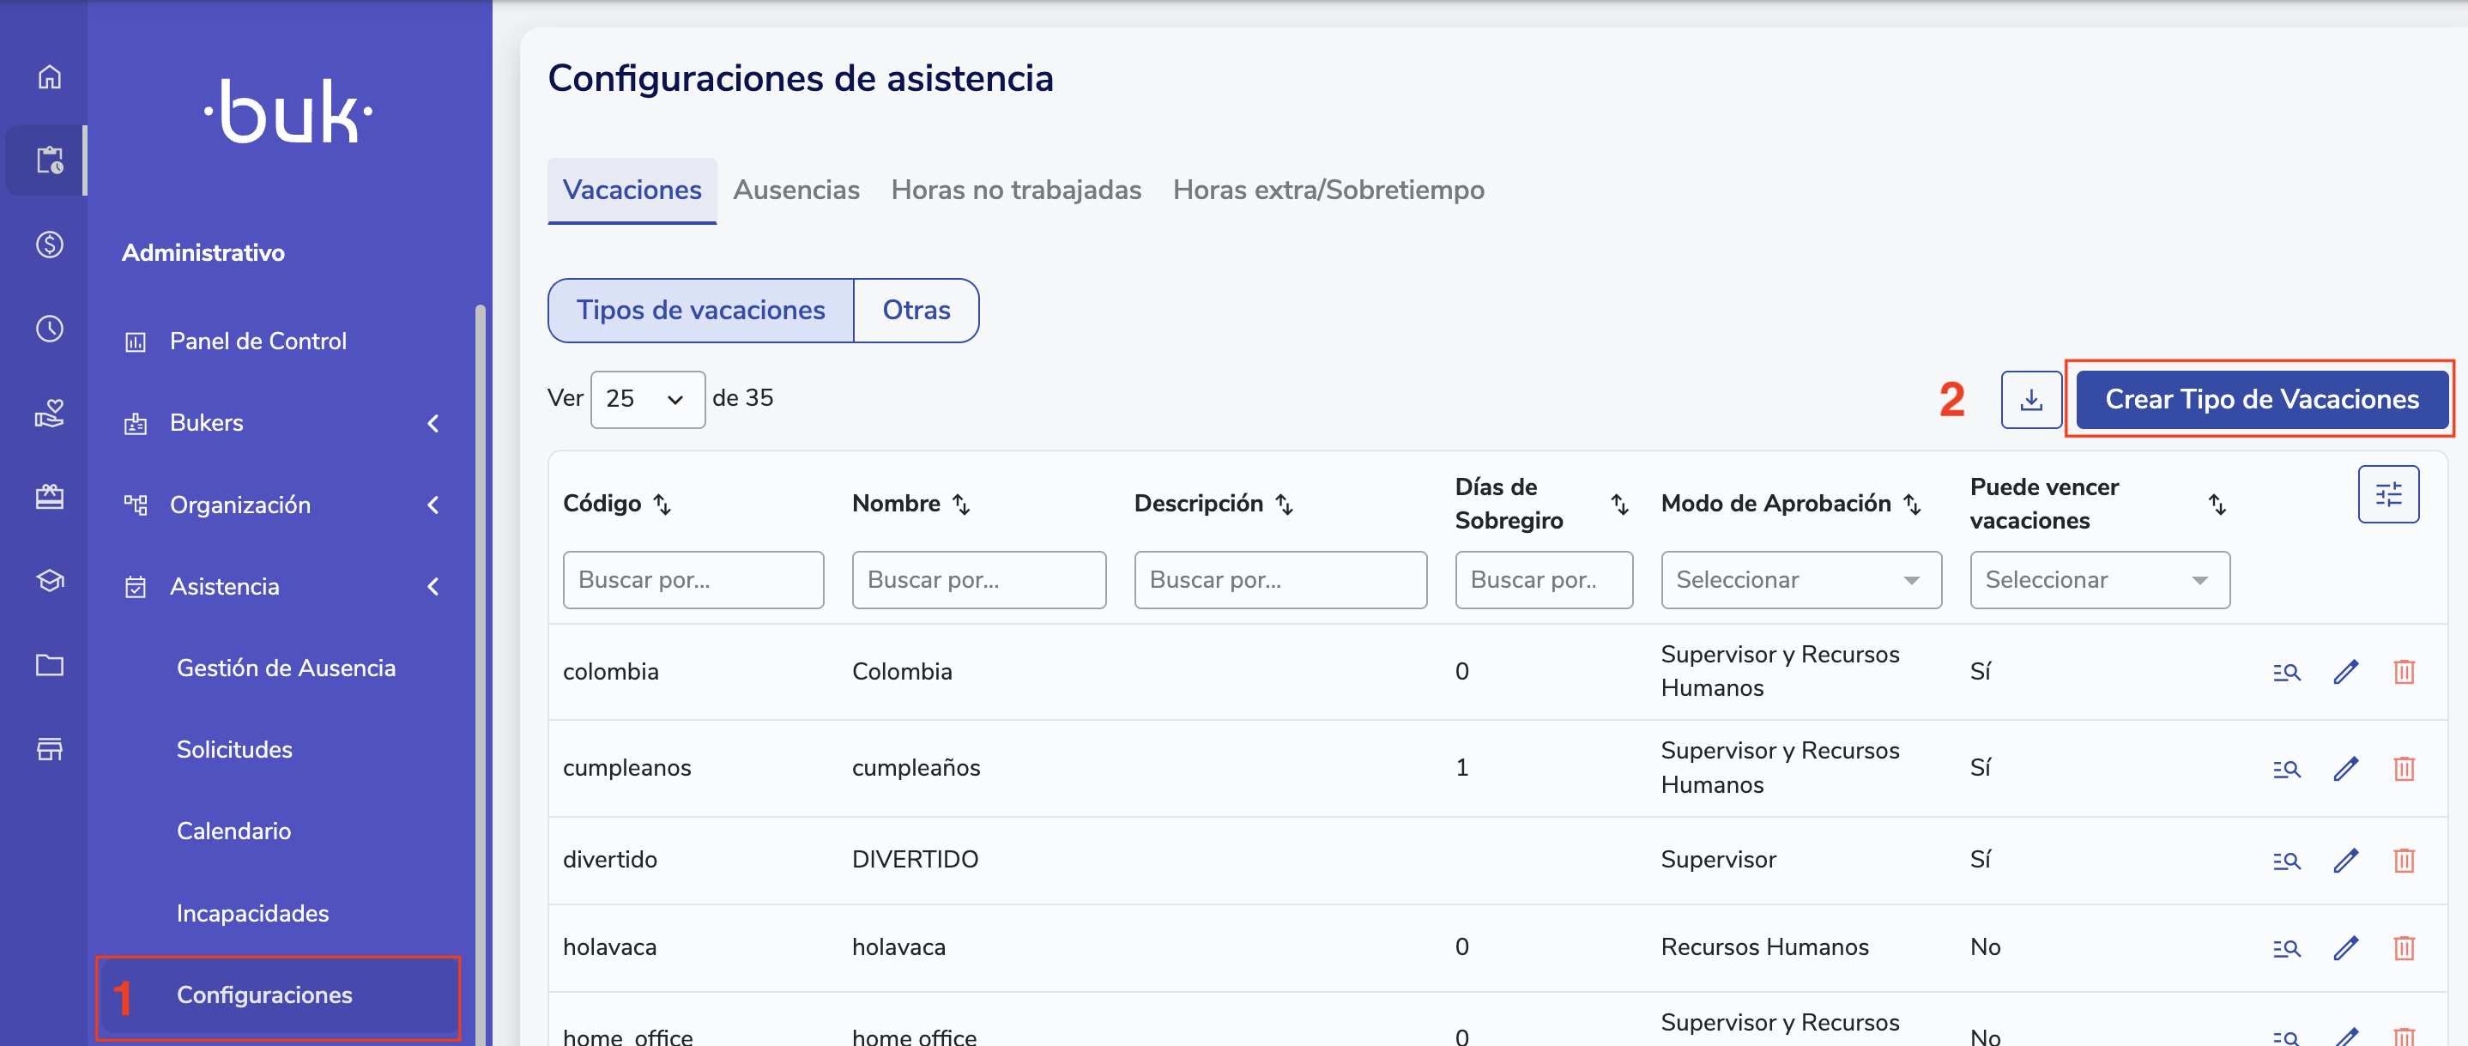The width and height of the screenshot is (2468, 1046).
Task: Click the 'cumpleaños' name cell
Action: pyautogui.click(x=916, y=768)
